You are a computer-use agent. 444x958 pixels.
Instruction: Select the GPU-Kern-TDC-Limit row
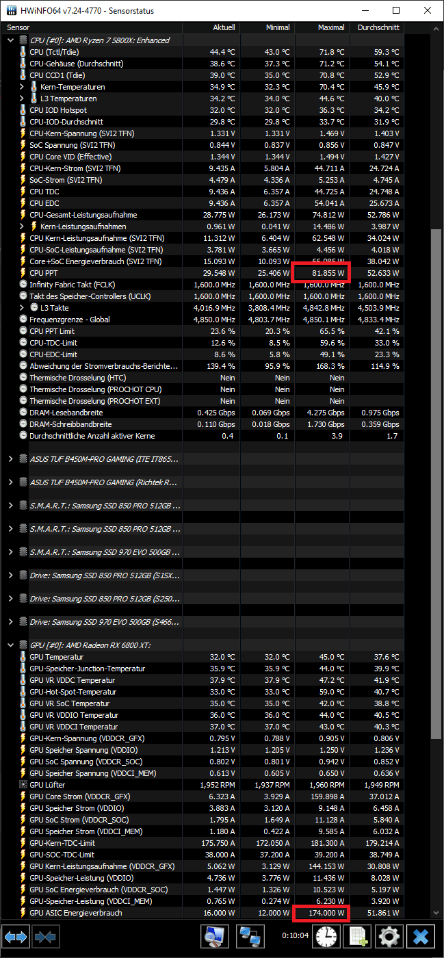204,843
